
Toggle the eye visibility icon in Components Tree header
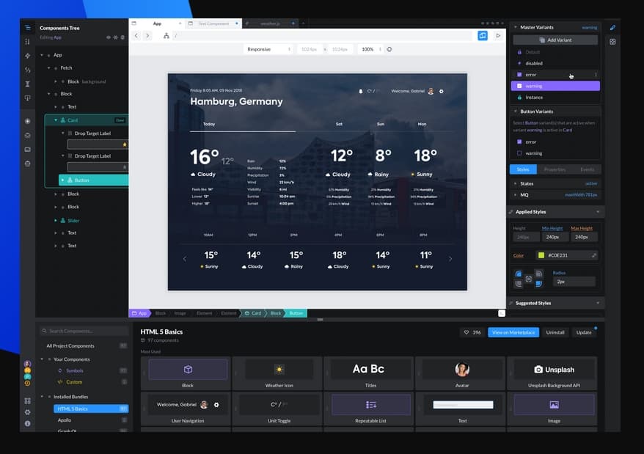(109, 37)
